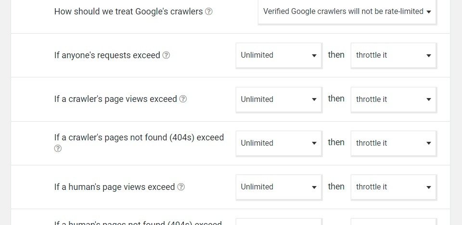The image size is (462, 225).
Task: Click help icon next to crawler's page views
Action: 183,99
